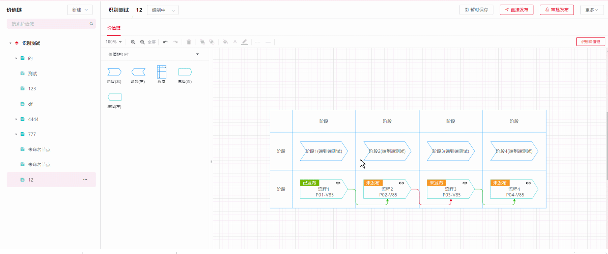Select the 阶段3(端到端测试) shape
The image size is (608, 254).
(451, 151)
